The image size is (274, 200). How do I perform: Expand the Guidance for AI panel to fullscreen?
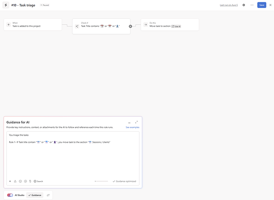136,122
